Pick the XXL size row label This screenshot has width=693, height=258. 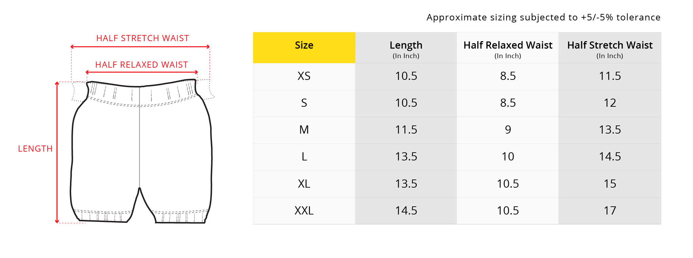(304, 211)
